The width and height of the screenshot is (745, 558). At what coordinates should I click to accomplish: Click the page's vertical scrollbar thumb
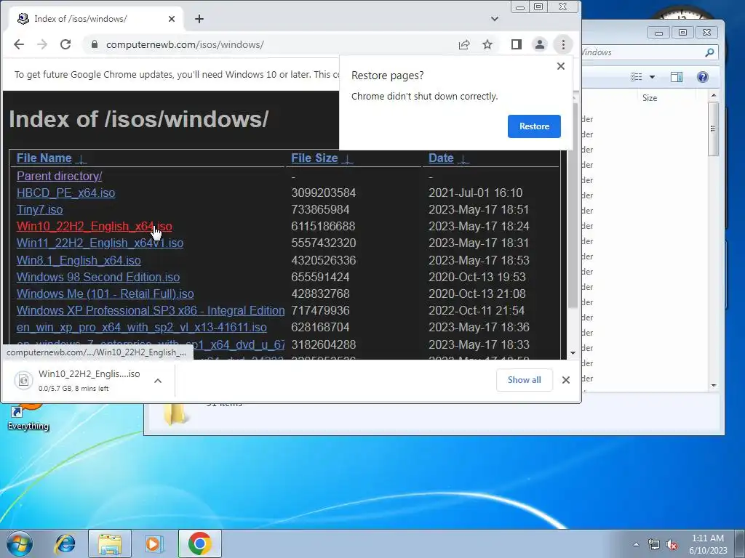click(x=573, y=204)
